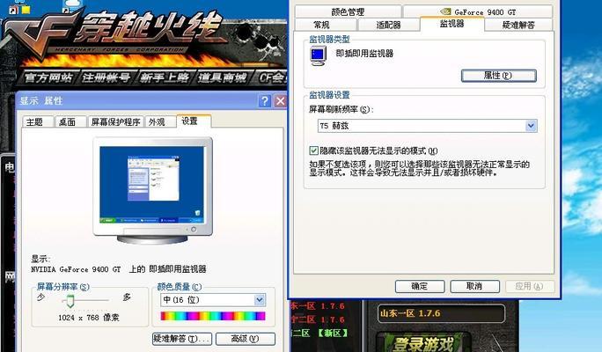Open the 疑难解答 tab in monitor properties

pos(518,25)
